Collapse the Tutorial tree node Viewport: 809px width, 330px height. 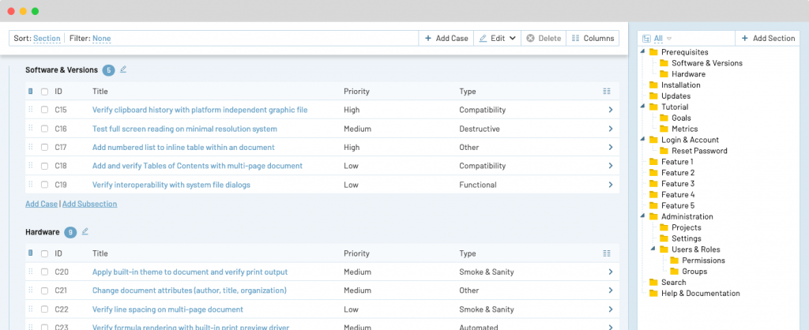click(x=642, y=107)
